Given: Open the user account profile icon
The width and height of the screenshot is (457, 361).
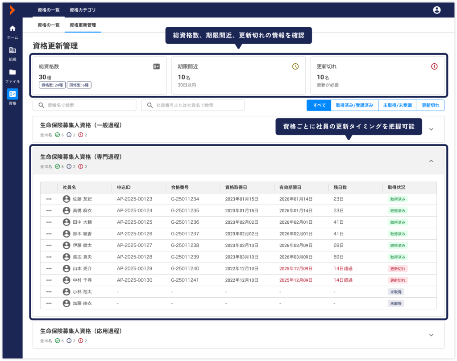Looking at the screenshot, I should 436,10.
